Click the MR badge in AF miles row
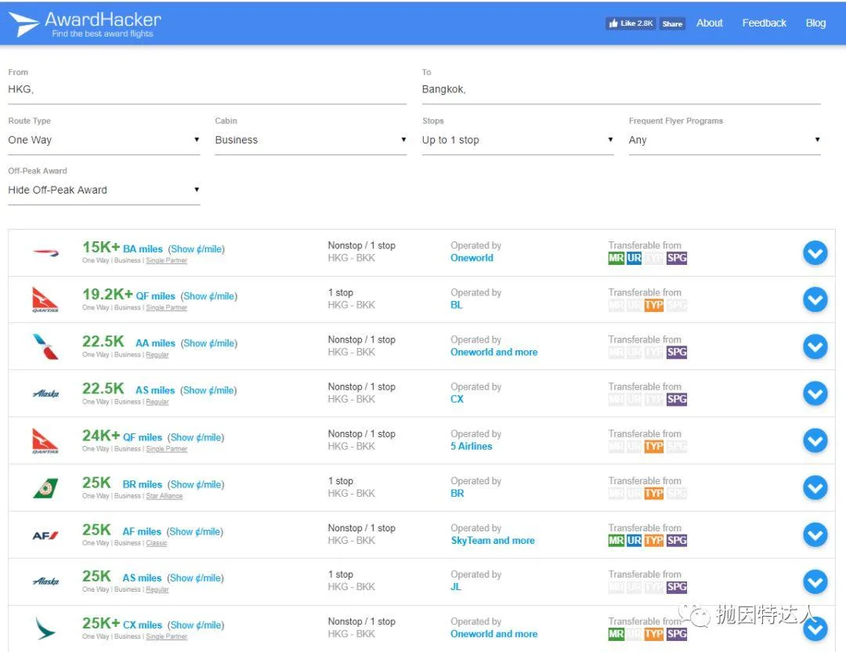 pos(616,540)
